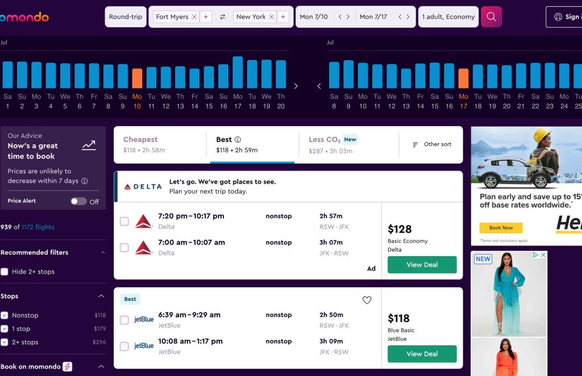582x376 pixels.
Task: Swap origin and destination airports
Action: [222, 17]
